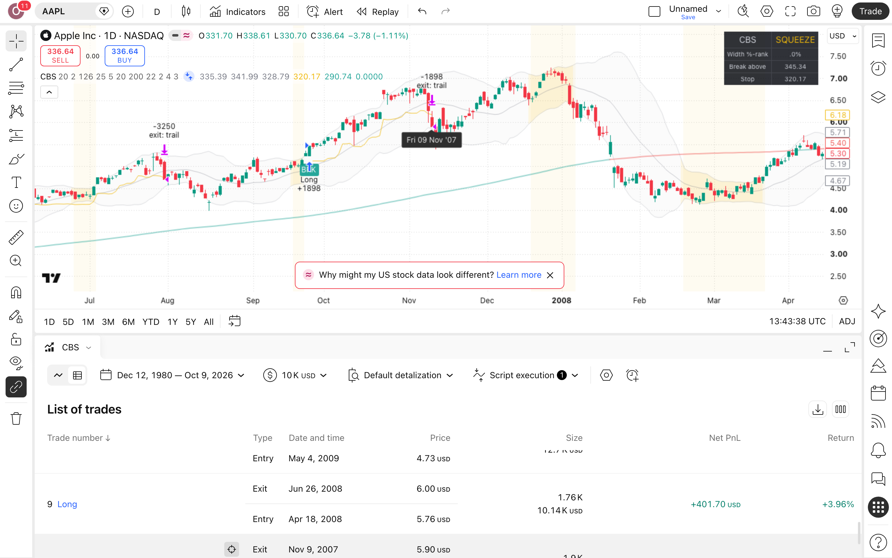Open the Fibonacci retracement tools

pos(16,88)
